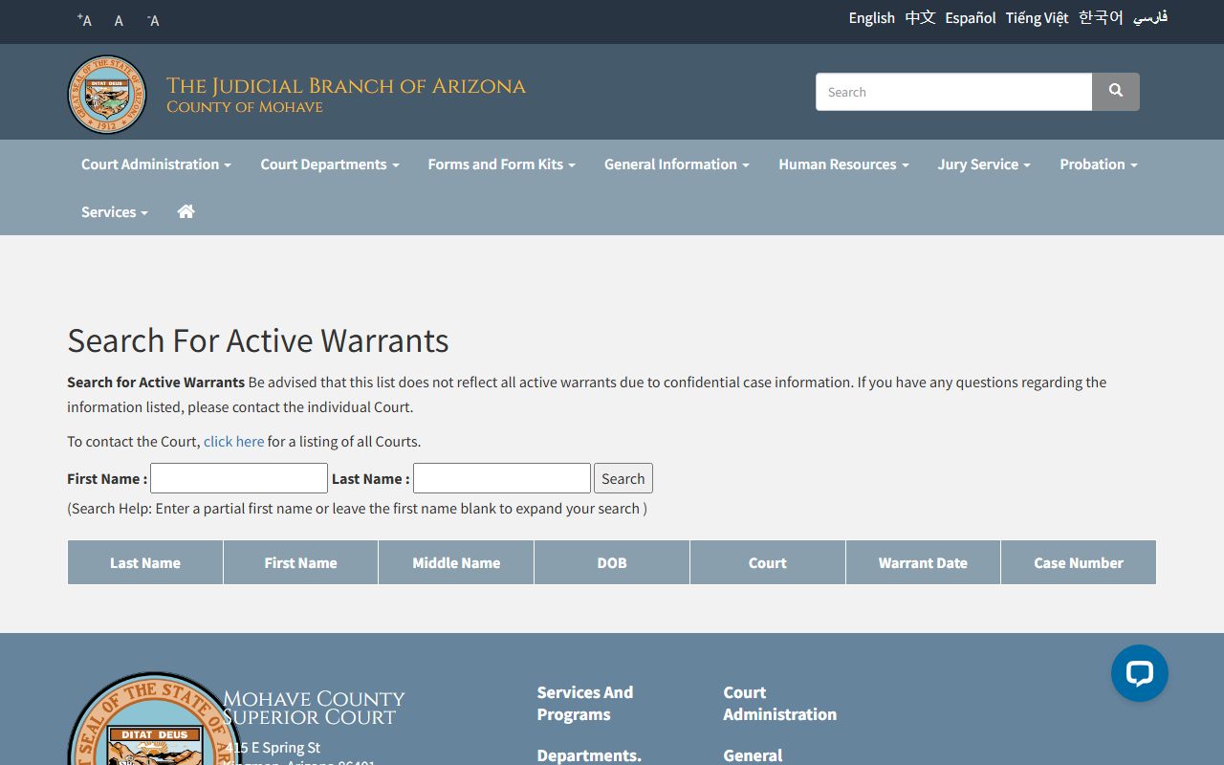The height and width of the screenshot is (765, 1224).
Task: Click the site Search input field
Action: pyautogui.click(x=953, y=92)
